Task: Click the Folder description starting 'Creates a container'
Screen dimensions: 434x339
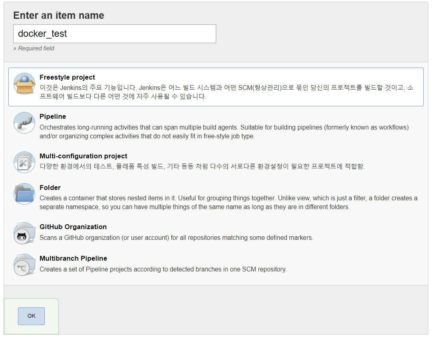Action: [x=228, y=202]
